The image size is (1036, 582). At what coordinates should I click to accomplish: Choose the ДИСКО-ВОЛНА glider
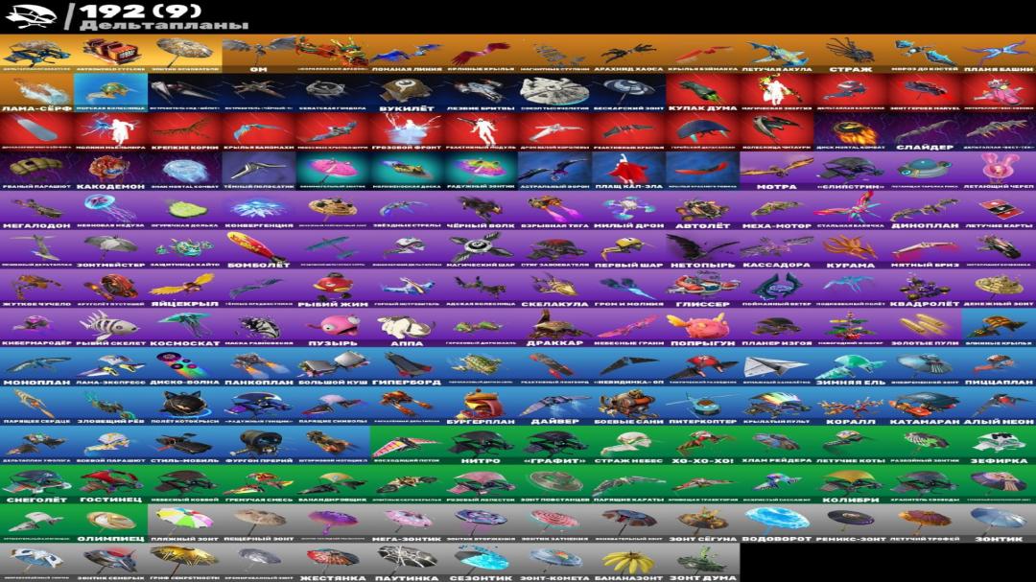click(185, 366)
